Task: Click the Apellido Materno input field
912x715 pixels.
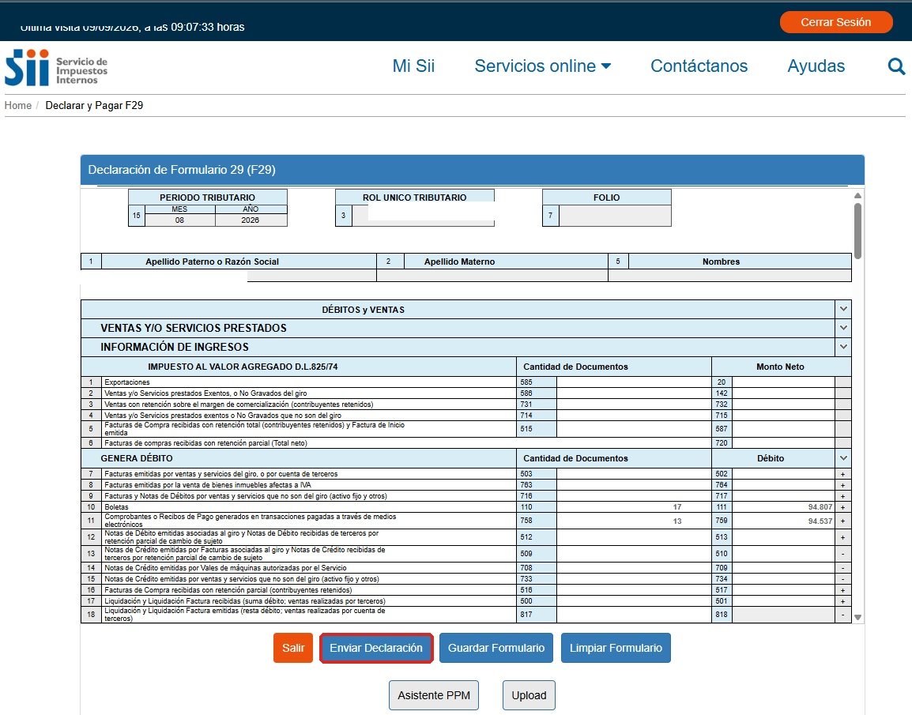Action: coord(492,276)
